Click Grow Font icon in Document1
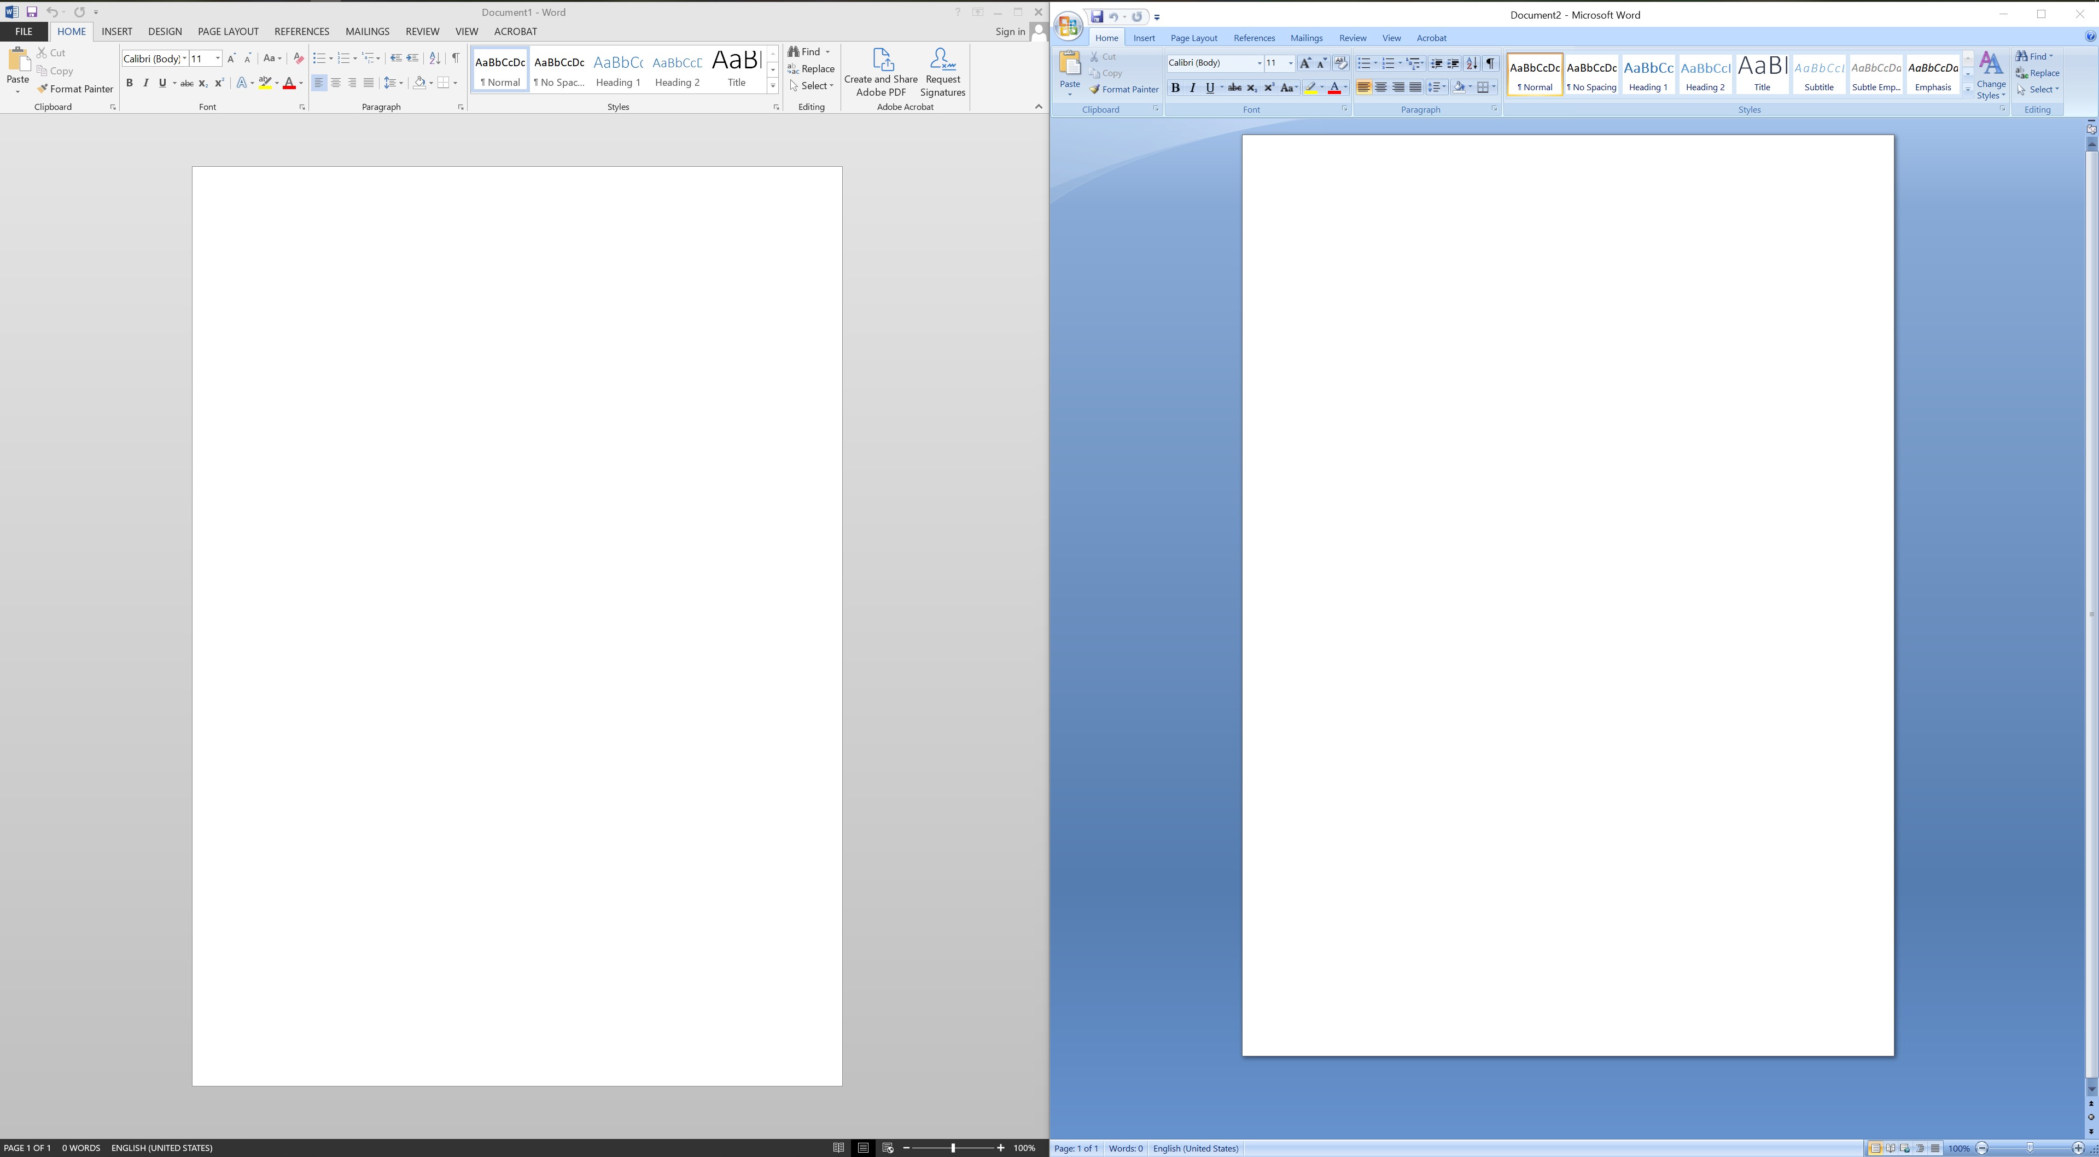Viewport: 2099px width, 1157px height. [231, 59]
